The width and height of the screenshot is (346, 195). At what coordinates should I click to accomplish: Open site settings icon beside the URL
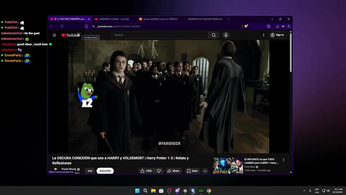94,26
